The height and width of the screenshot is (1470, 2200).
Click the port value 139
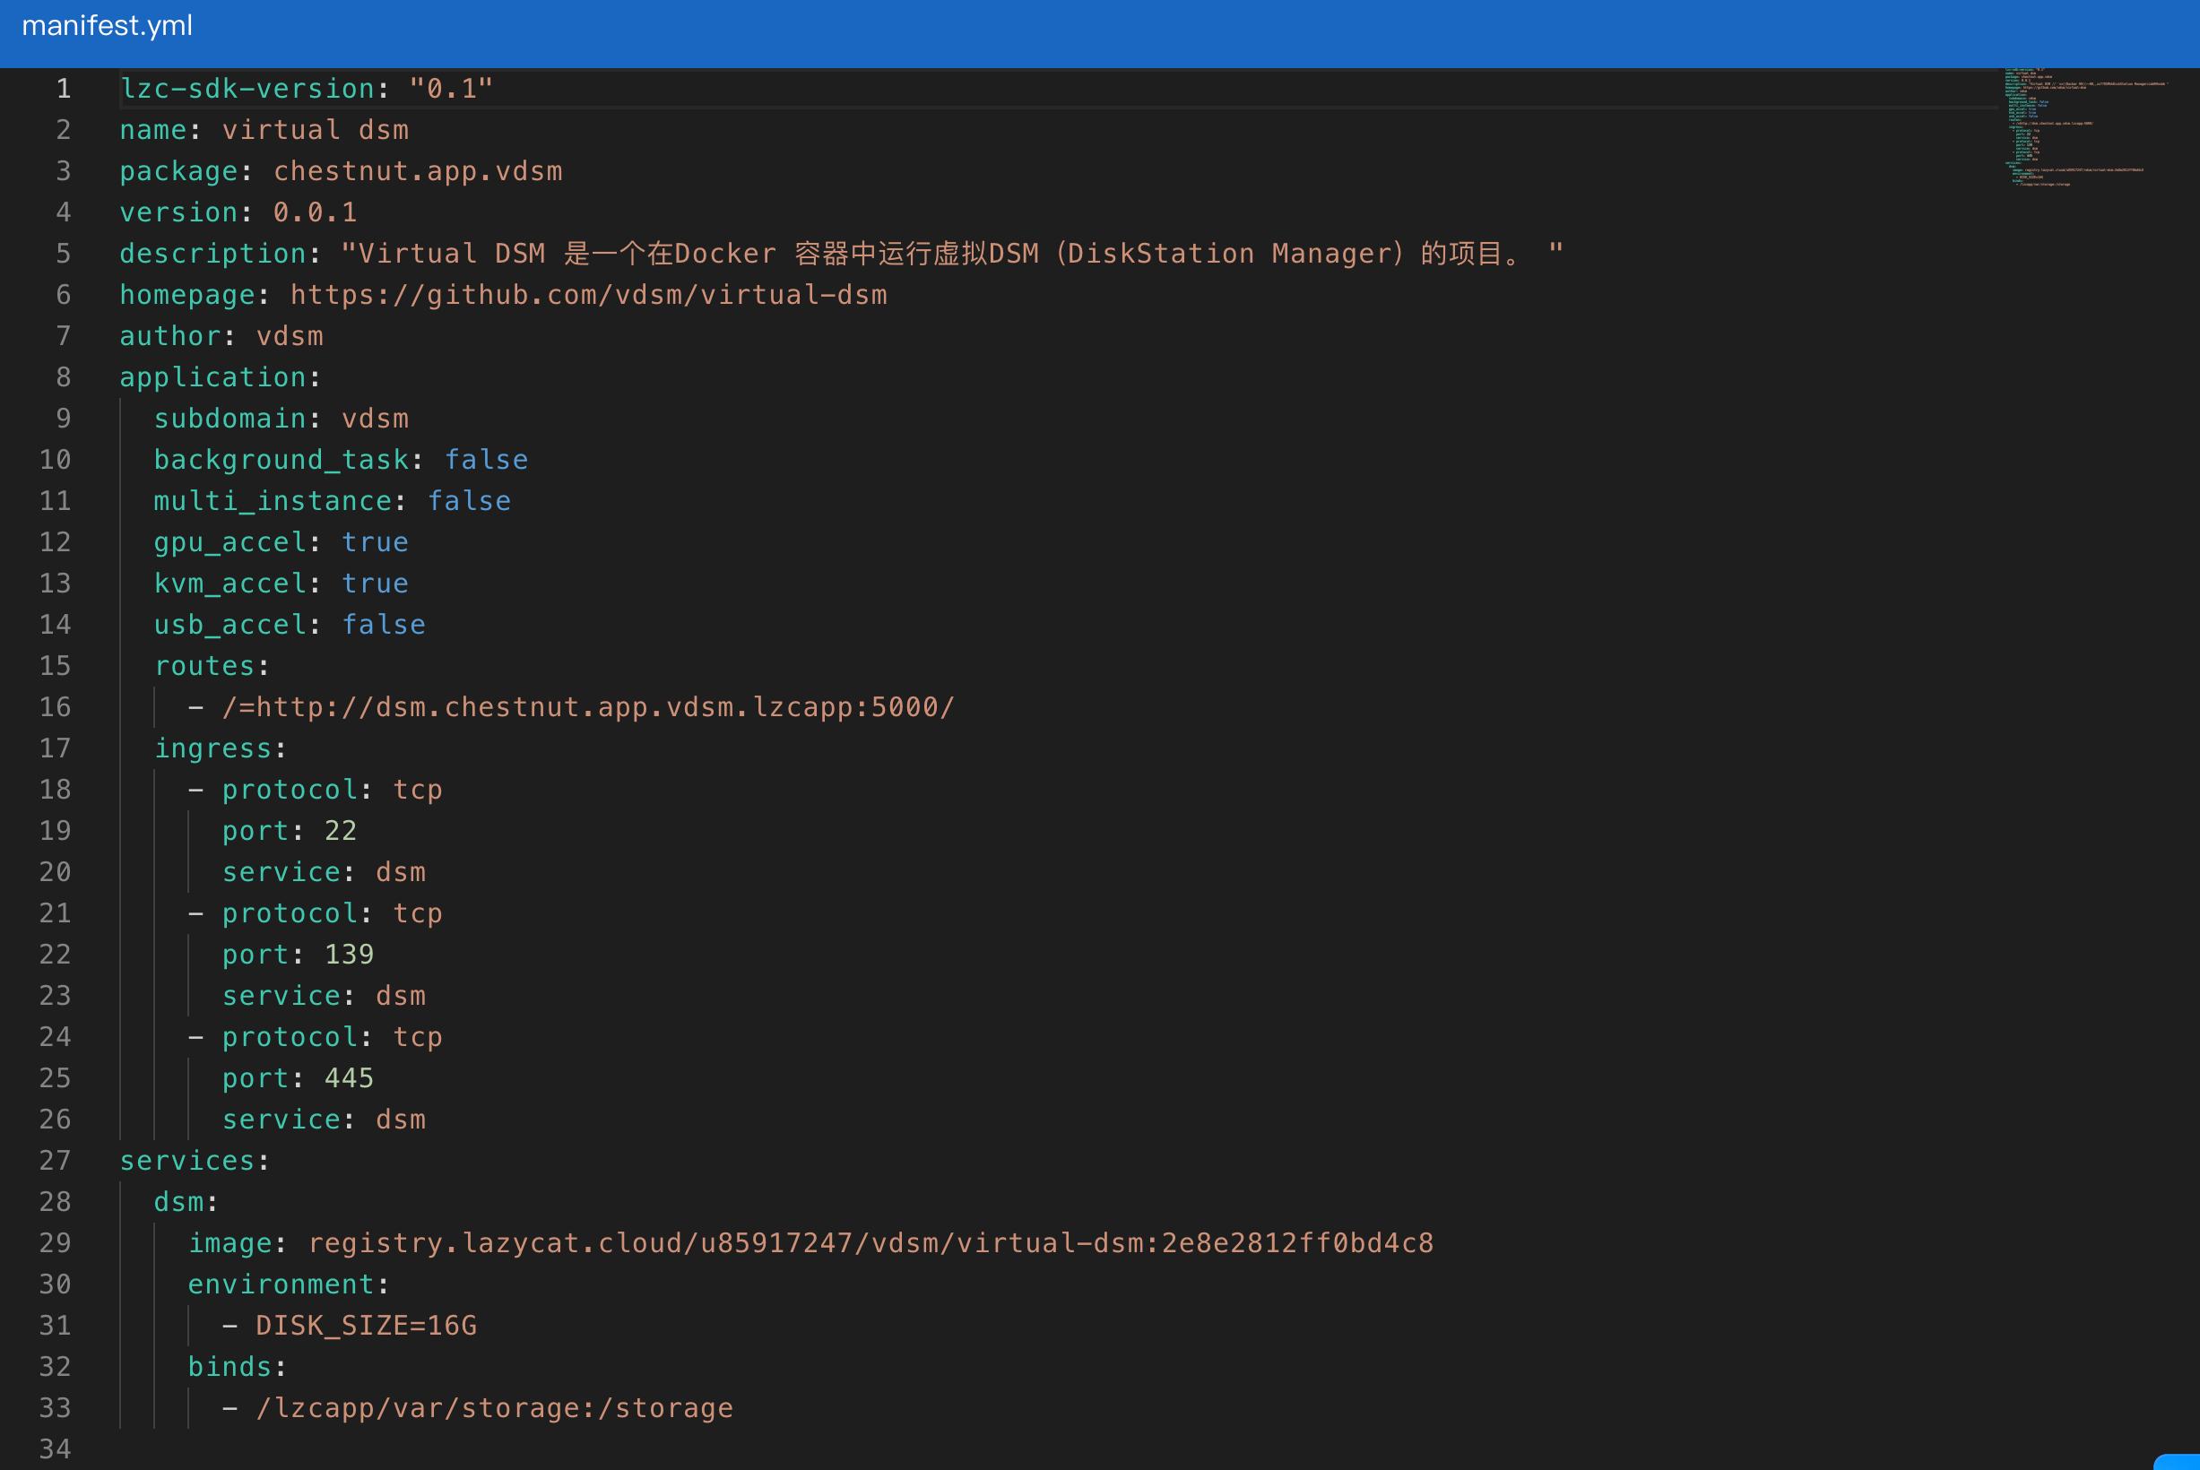point(349,955)
